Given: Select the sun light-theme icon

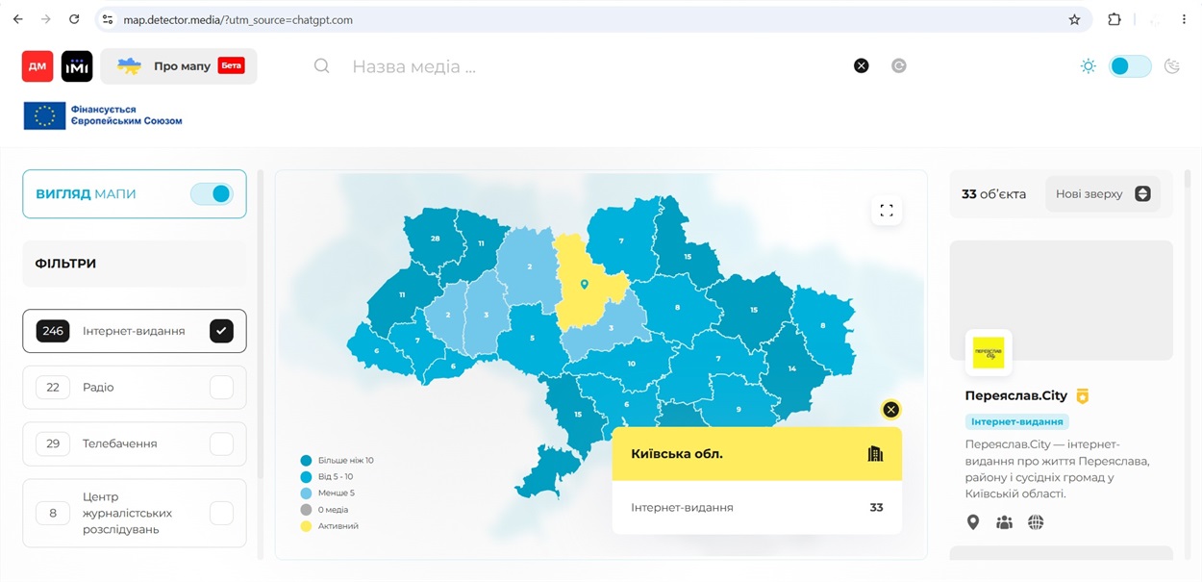Looking at the screenshot, I should click(x=1089, y=66).
